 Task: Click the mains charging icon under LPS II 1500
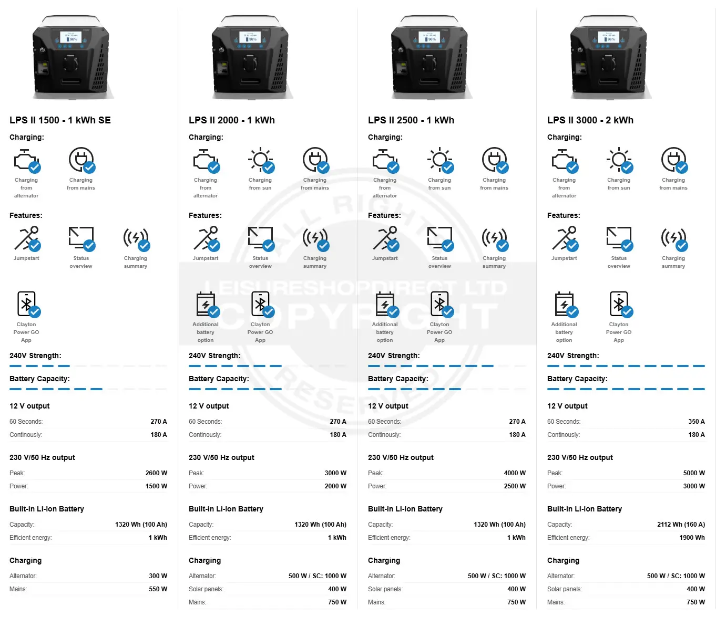pyautogui.click(x=81, y=160)
